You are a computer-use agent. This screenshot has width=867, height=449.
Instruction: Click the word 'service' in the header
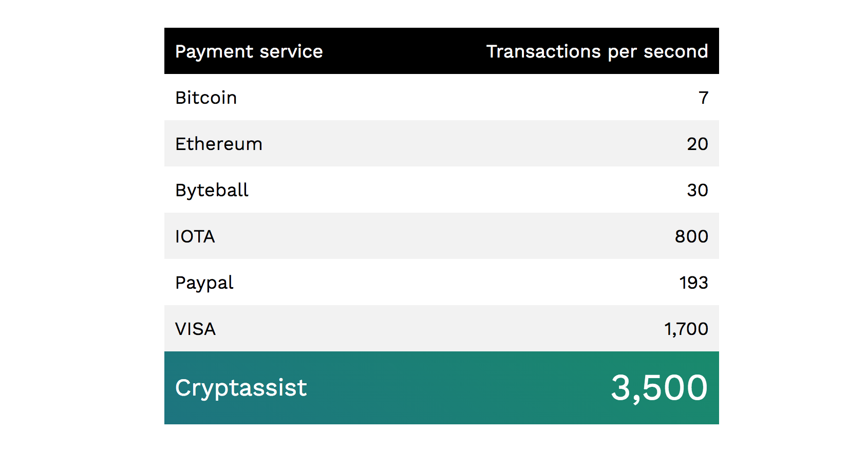[291, 52]
